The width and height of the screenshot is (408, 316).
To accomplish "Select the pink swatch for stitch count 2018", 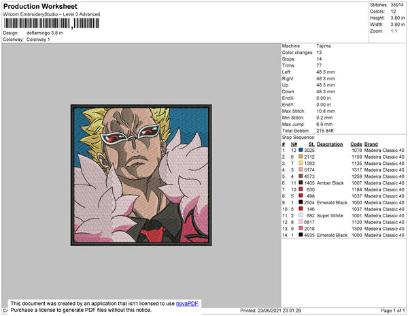I will [301, 228].
